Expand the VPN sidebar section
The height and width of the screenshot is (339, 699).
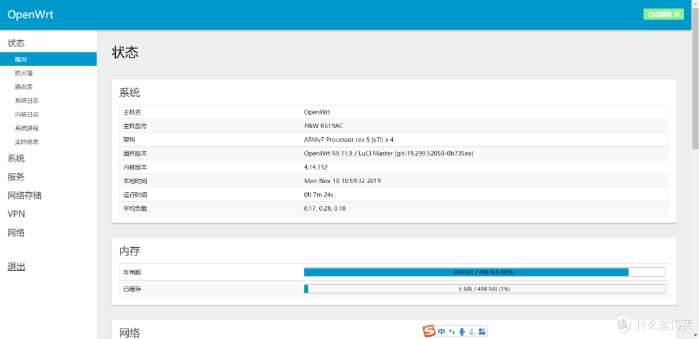[16, 213]
